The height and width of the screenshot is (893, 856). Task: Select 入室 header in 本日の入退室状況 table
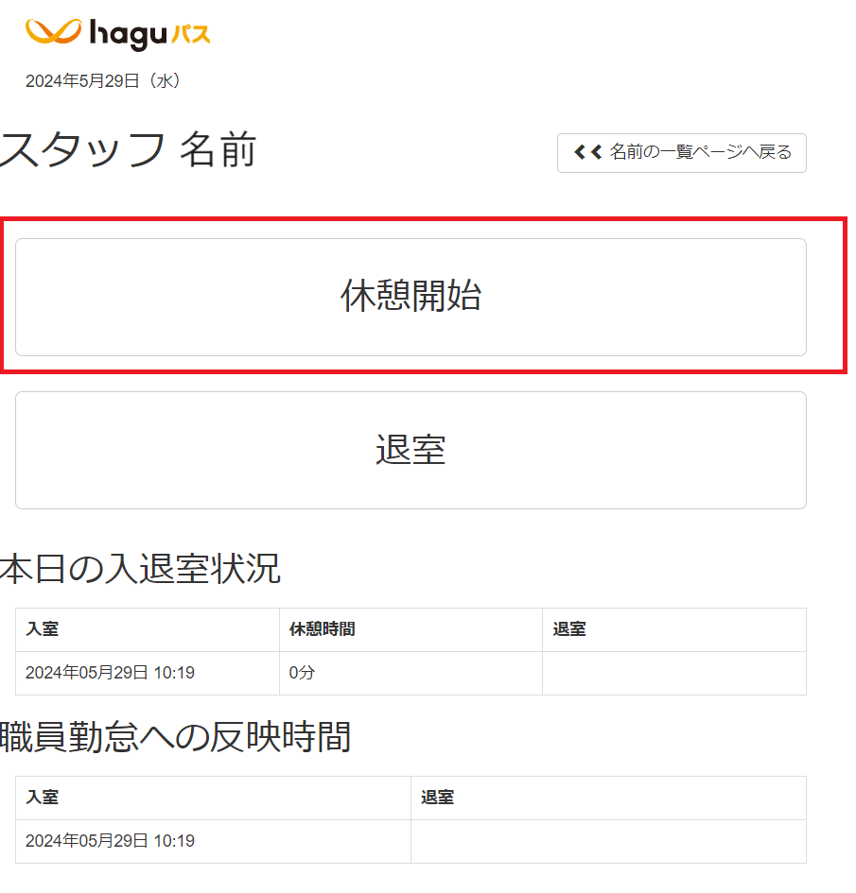43,629
